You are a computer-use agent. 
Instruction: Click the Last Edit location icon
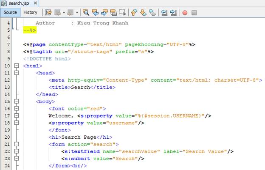[48, 13]
